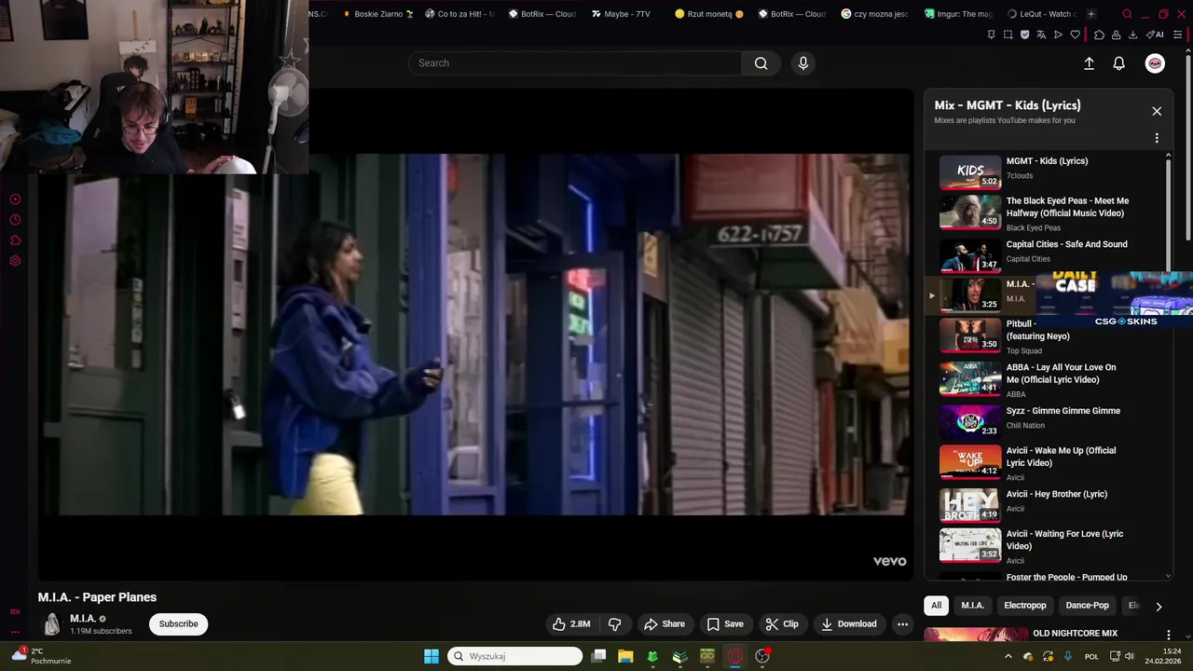Open the browser player/send arrow icon
Screen dimensions: 1193x671
point(1058,34)
